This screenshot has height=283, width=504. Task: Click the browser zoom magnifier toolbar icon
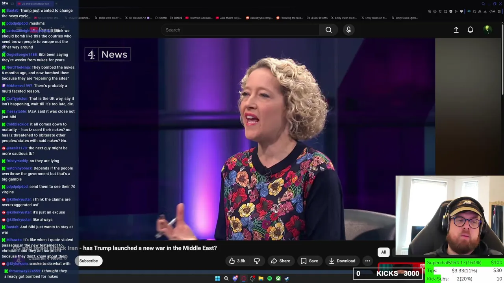pos(429,11)
